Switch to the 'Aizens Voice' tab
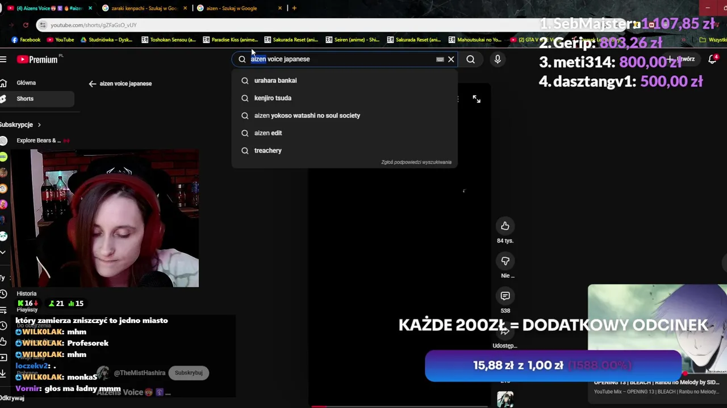 pyautogui.click(x=49, y=8)
